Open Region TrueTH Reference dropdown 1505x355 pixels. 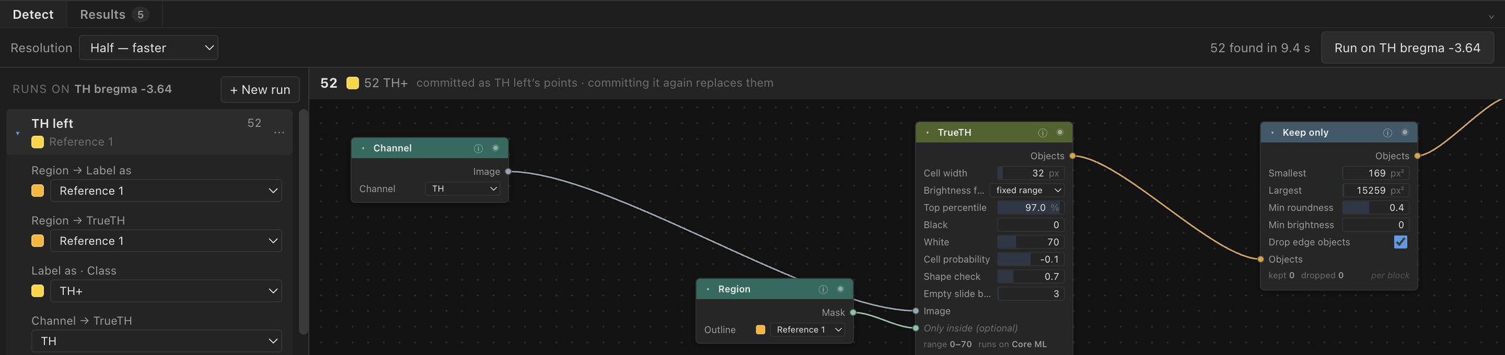click(x=166, y=241)
